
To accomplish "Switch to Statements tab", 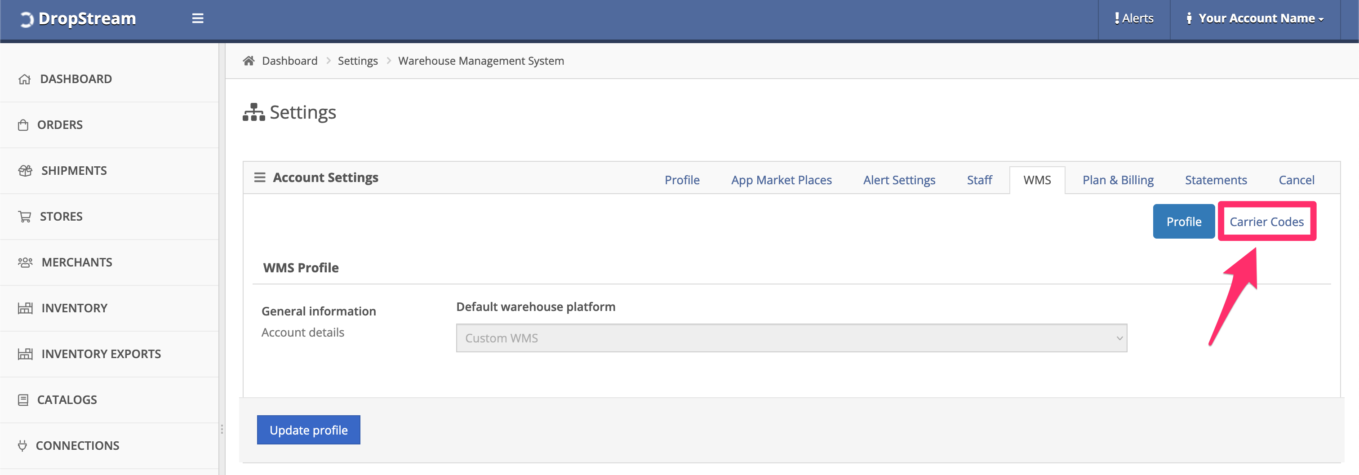I will click(1216, 180).
